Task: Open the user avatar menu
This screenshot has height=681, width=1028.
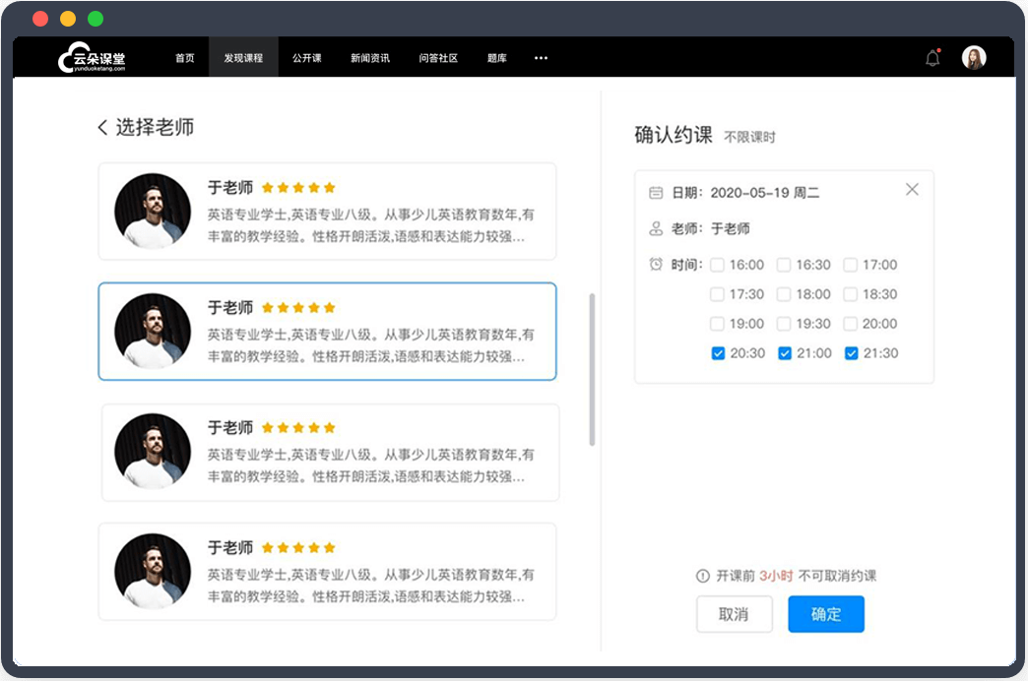Action: tap(974, 58)
